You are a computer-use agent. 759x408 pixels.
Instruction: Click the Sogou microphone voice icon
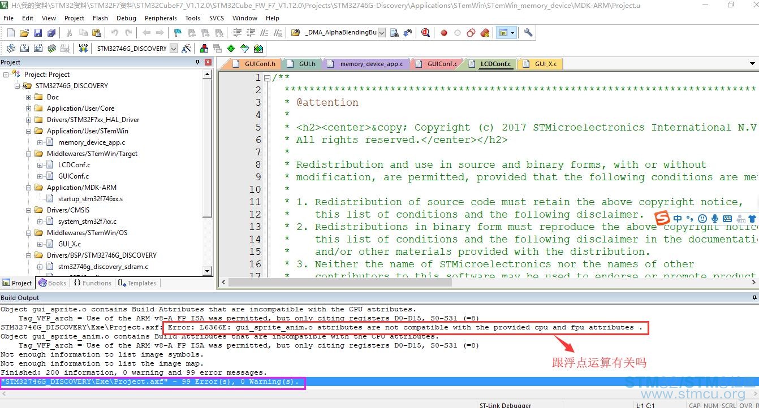[715, 219]
